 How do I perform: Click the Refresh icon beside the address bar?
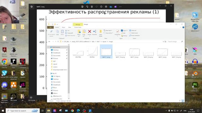click(x=165, y=42)
